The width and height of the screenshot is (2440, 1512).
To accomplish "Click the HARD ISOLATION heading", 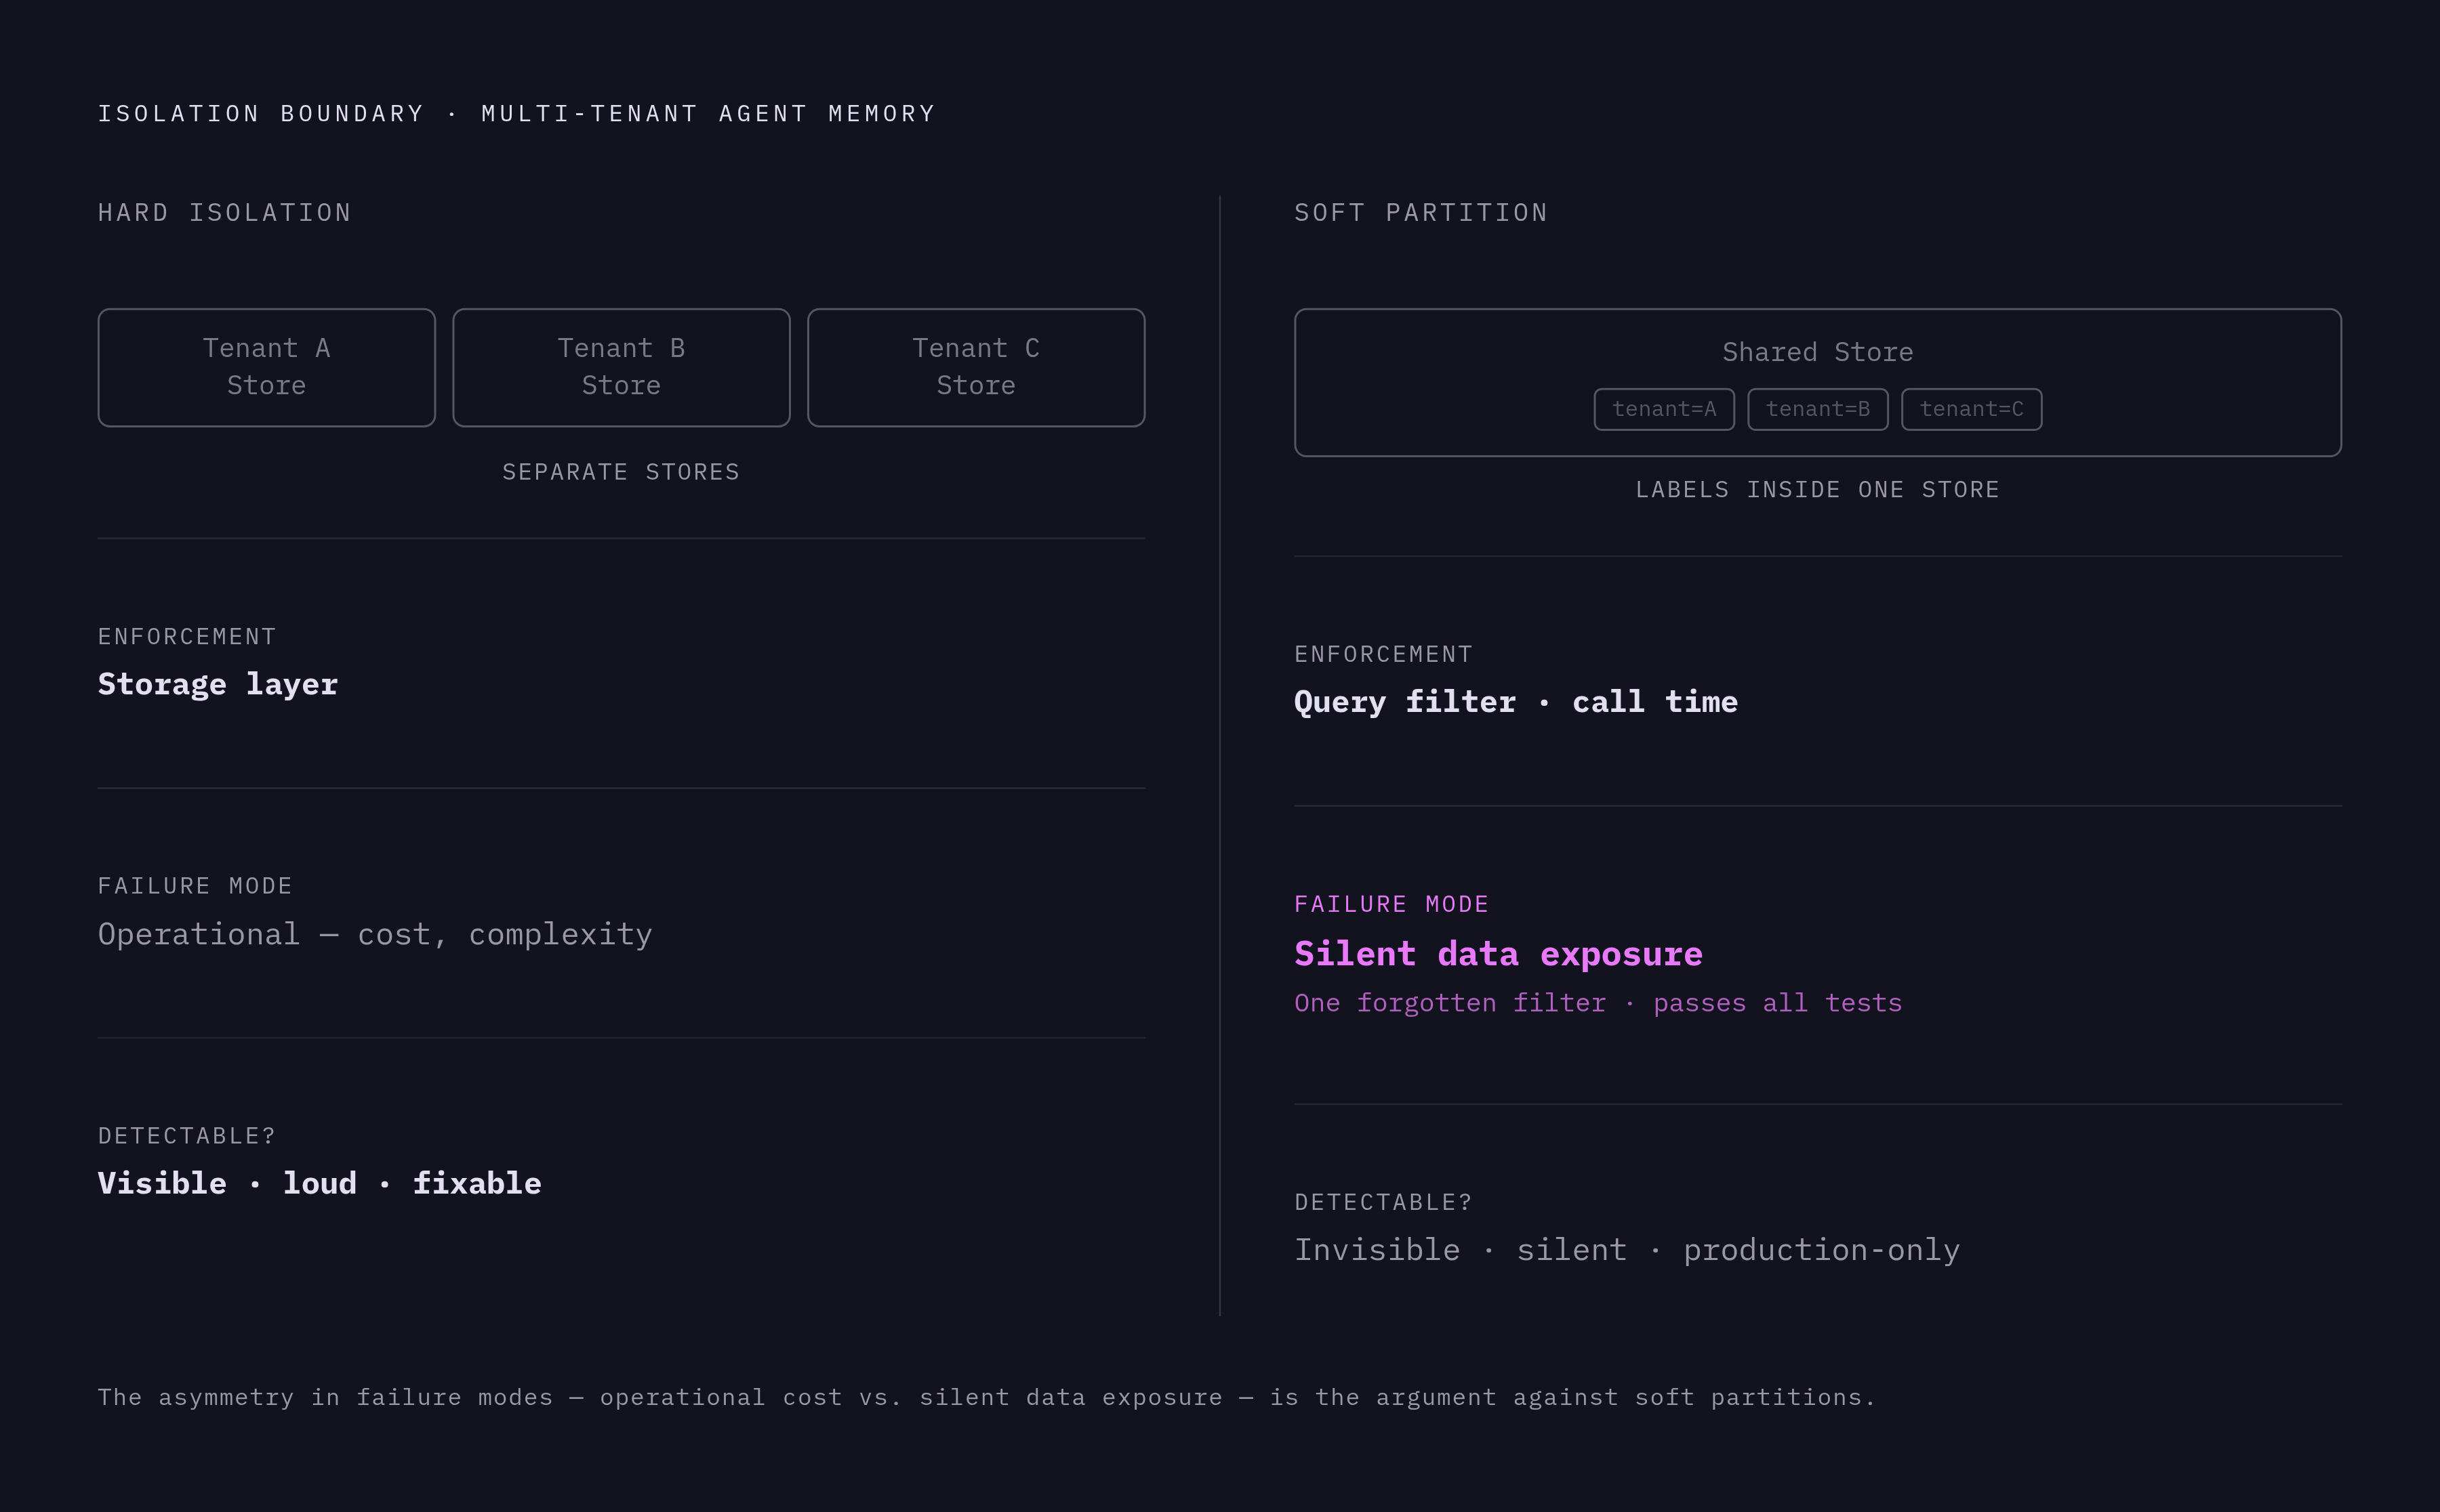I will point(225,213).
